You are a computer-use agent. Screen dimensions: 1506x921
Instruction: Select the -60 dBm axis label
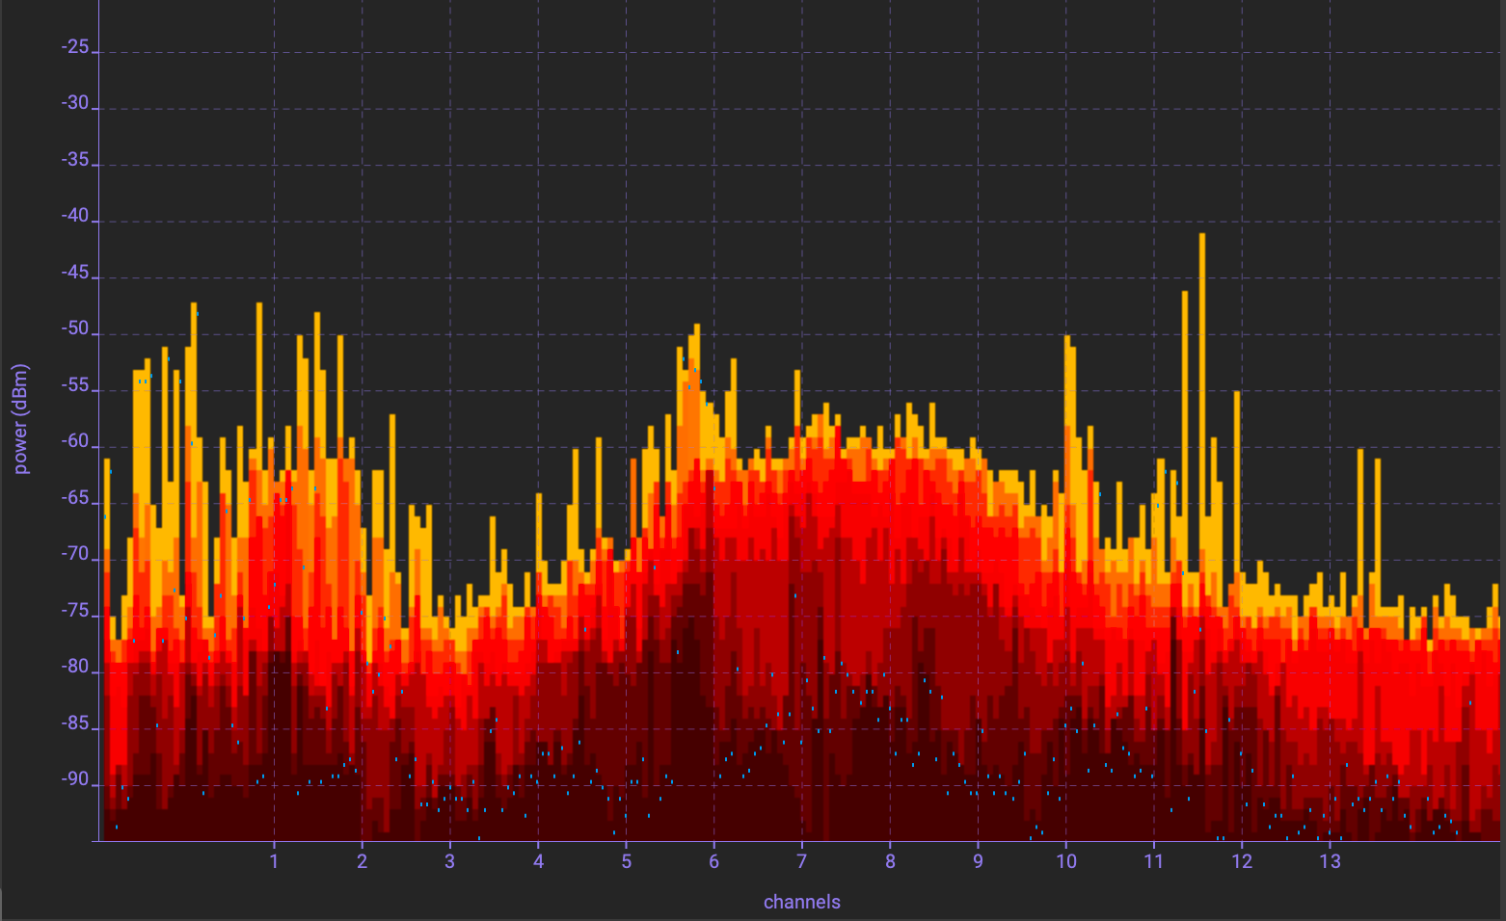pos(75,442)
